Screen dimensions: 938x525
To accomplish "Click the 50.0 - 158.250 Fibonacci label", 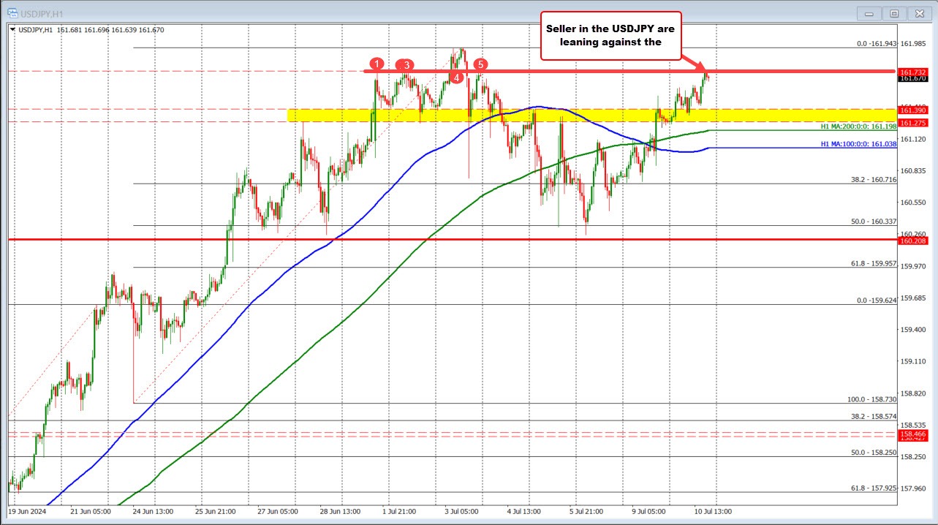I will 874,453.
